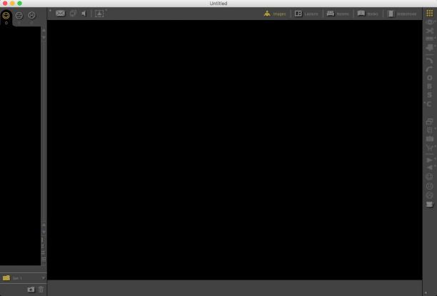This screenshot has width=437, height=296.
Task: Select the largest grid thumbnail size icon
Action: click(x=44, y=260)
